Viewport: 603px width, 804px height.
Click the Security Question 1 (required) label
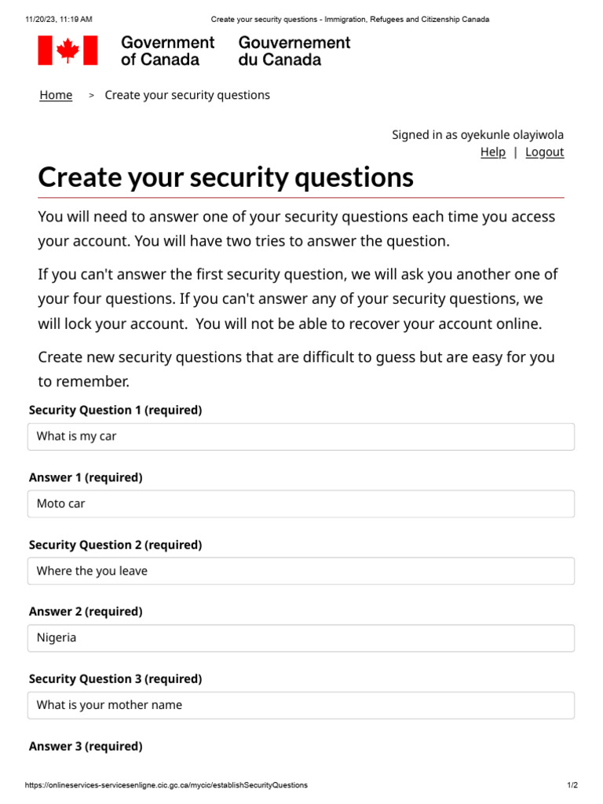[115, 410]
